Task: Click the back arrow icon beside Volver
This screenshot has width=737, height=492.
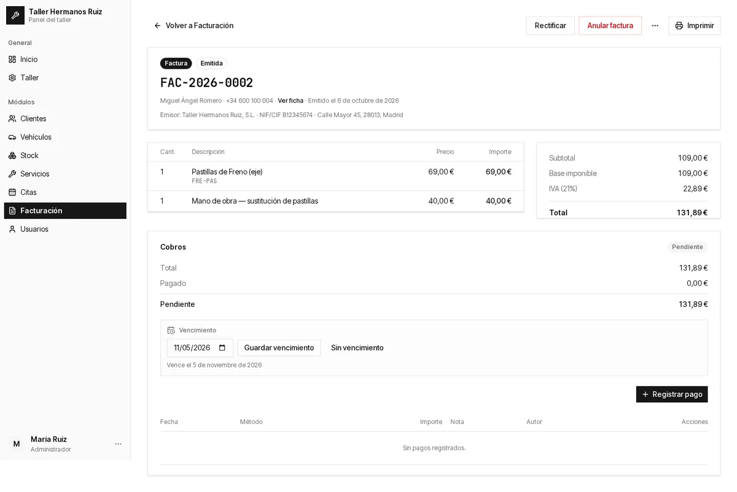Action: point(157,26)
